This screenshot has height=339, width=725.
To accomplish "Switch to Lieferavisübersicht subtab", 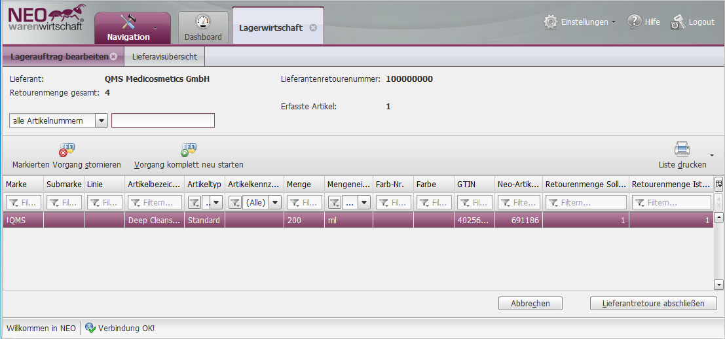I will 164,57.
